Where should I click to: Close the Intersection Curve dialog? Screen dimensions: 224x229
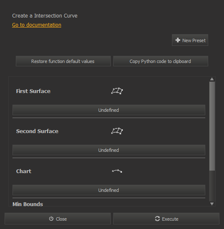point(57,219)
